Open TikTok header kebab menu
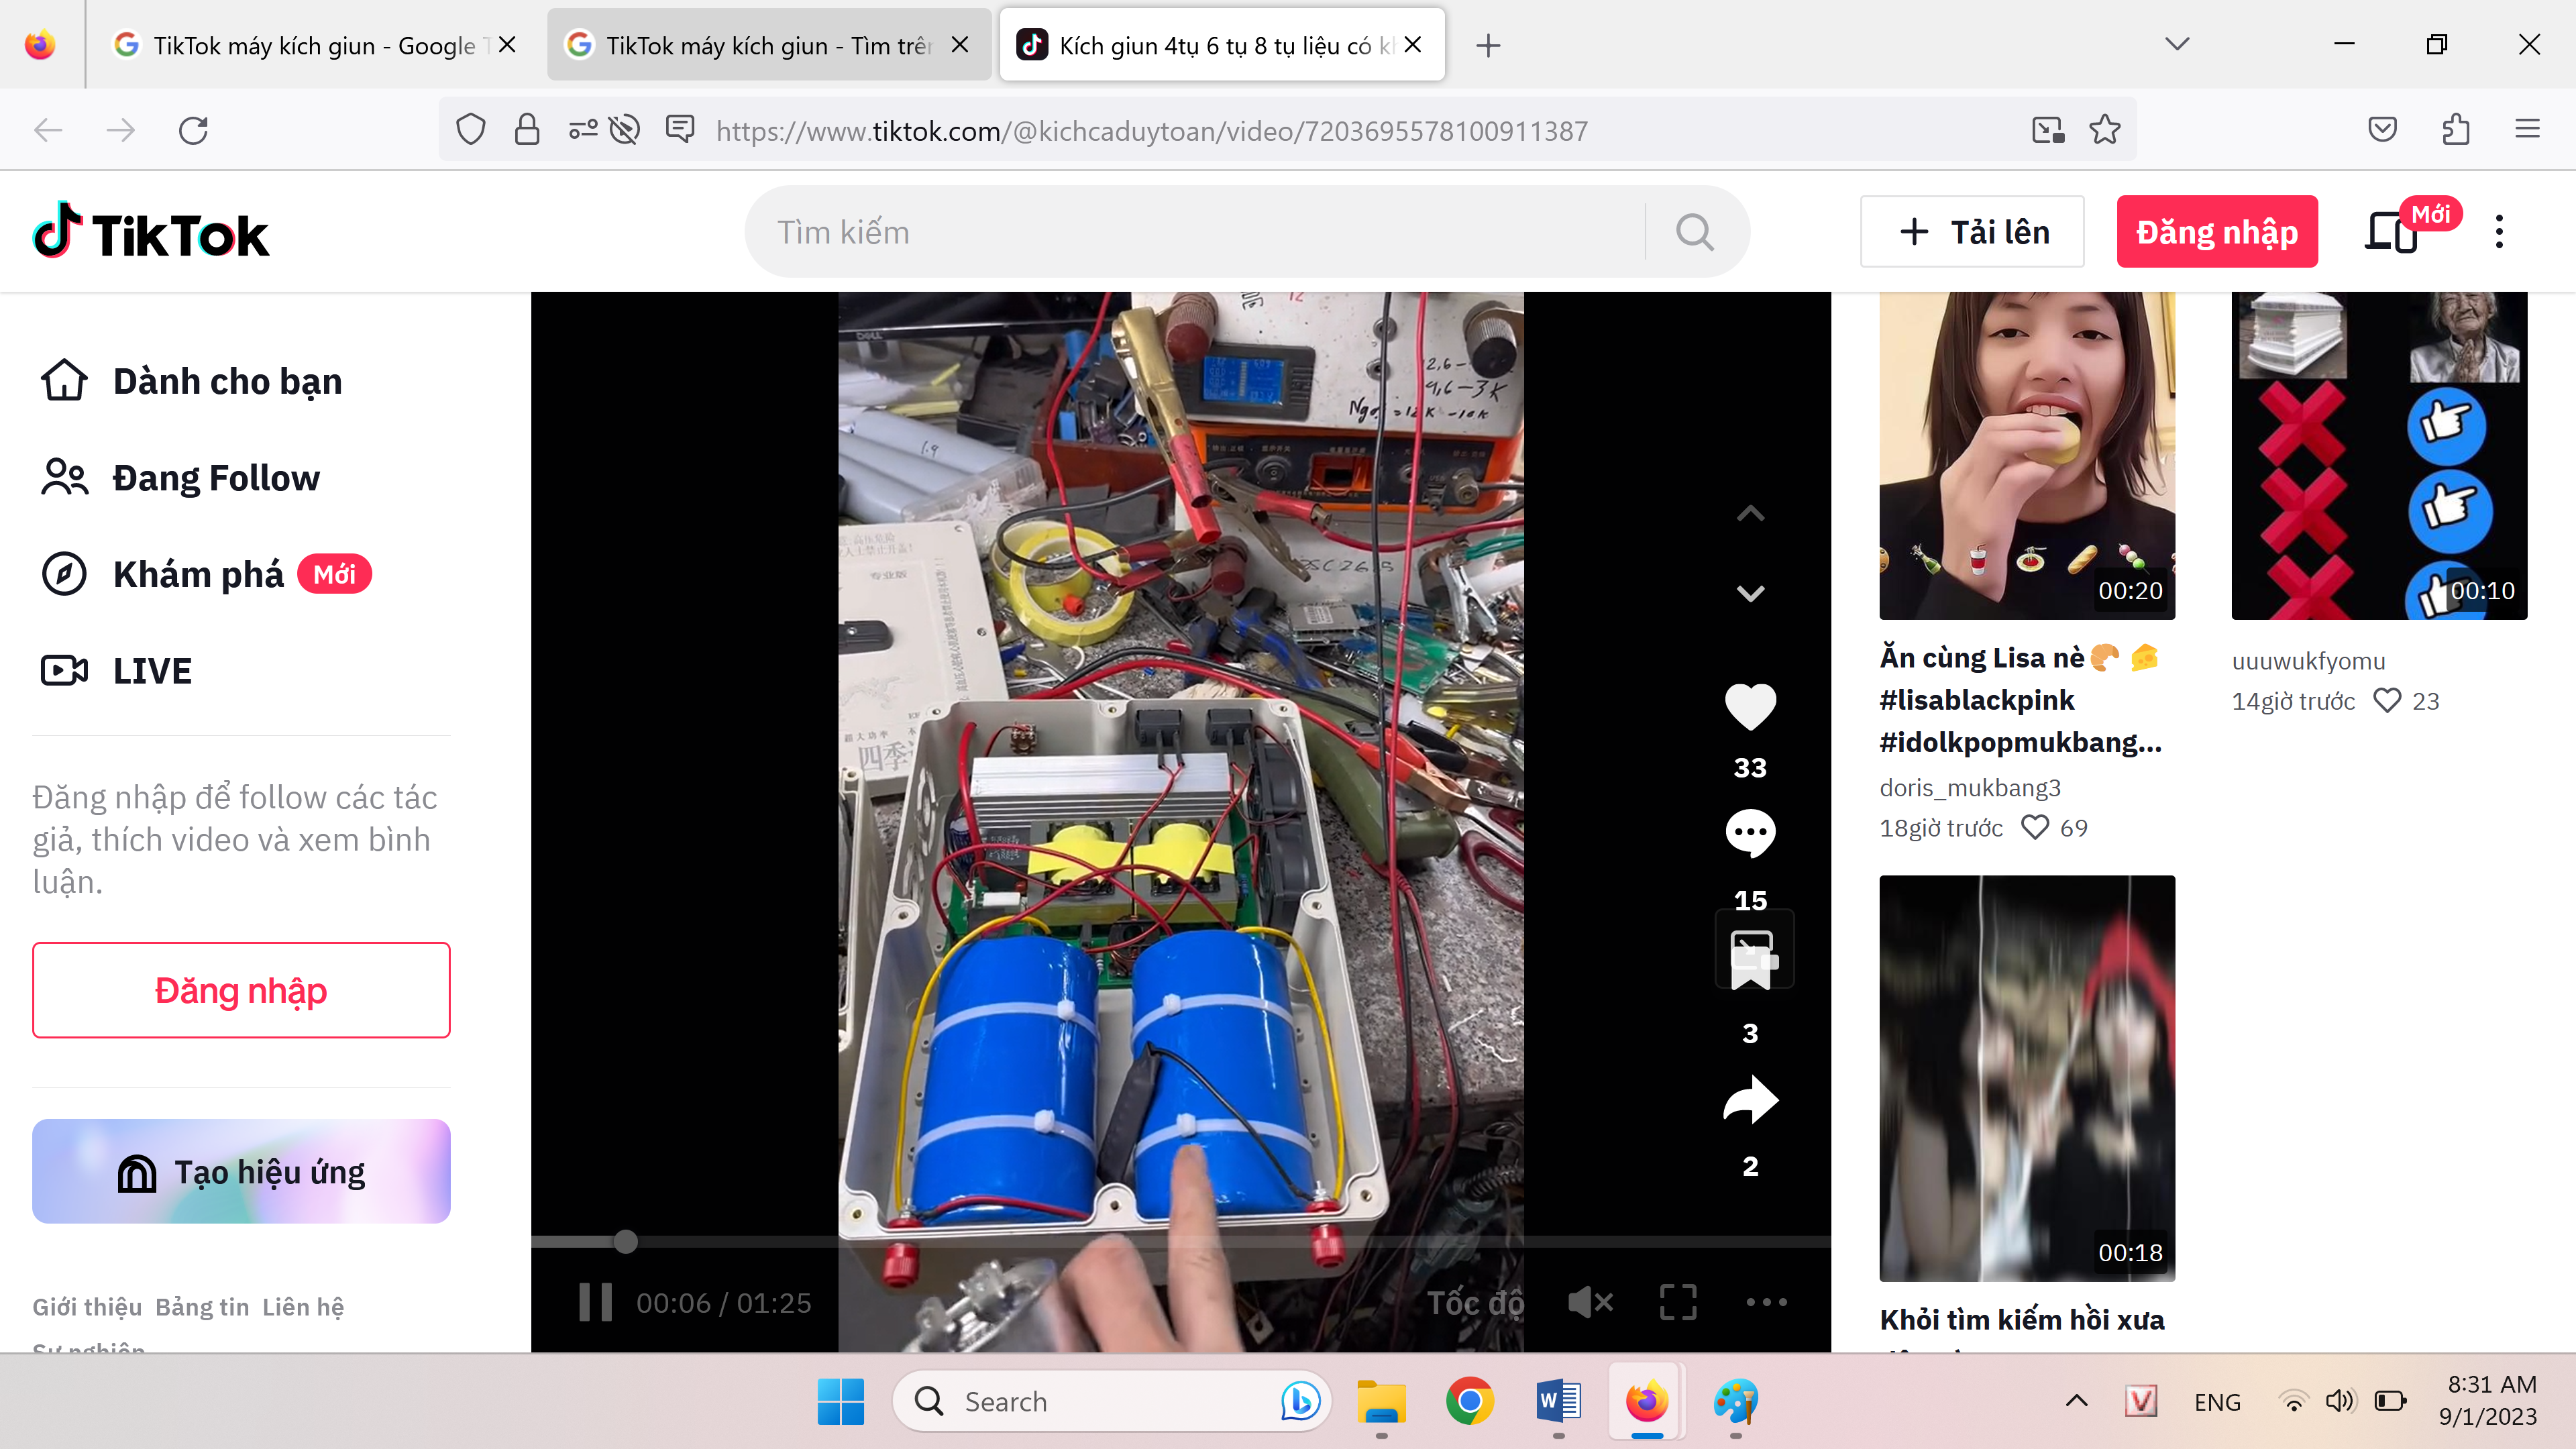 (2499, 232)
